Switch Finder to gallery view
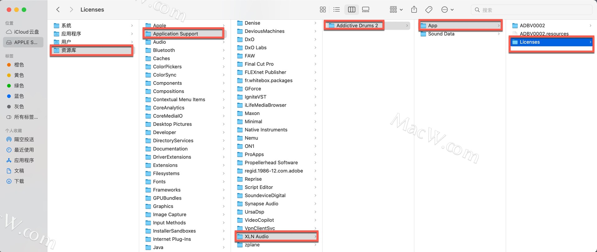This screenshot has width=597, height=252. (x=366, y=10)
